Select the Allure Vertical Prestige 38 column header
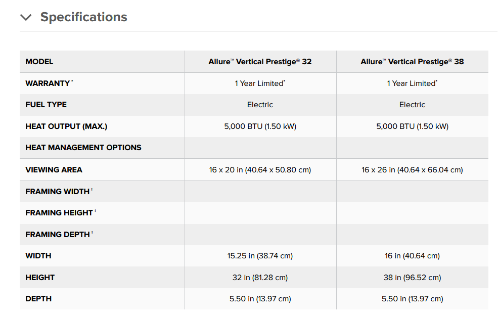The width and height of the screenshot is (499, 317). click(x=412, y=61)
